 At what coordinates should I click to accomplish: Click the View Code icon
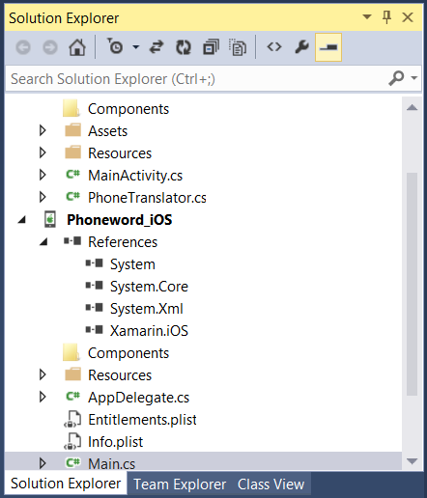[x=274, y=47]
